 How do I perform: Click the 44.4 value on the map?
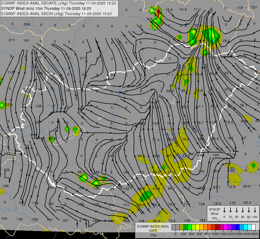pos(247,203)
